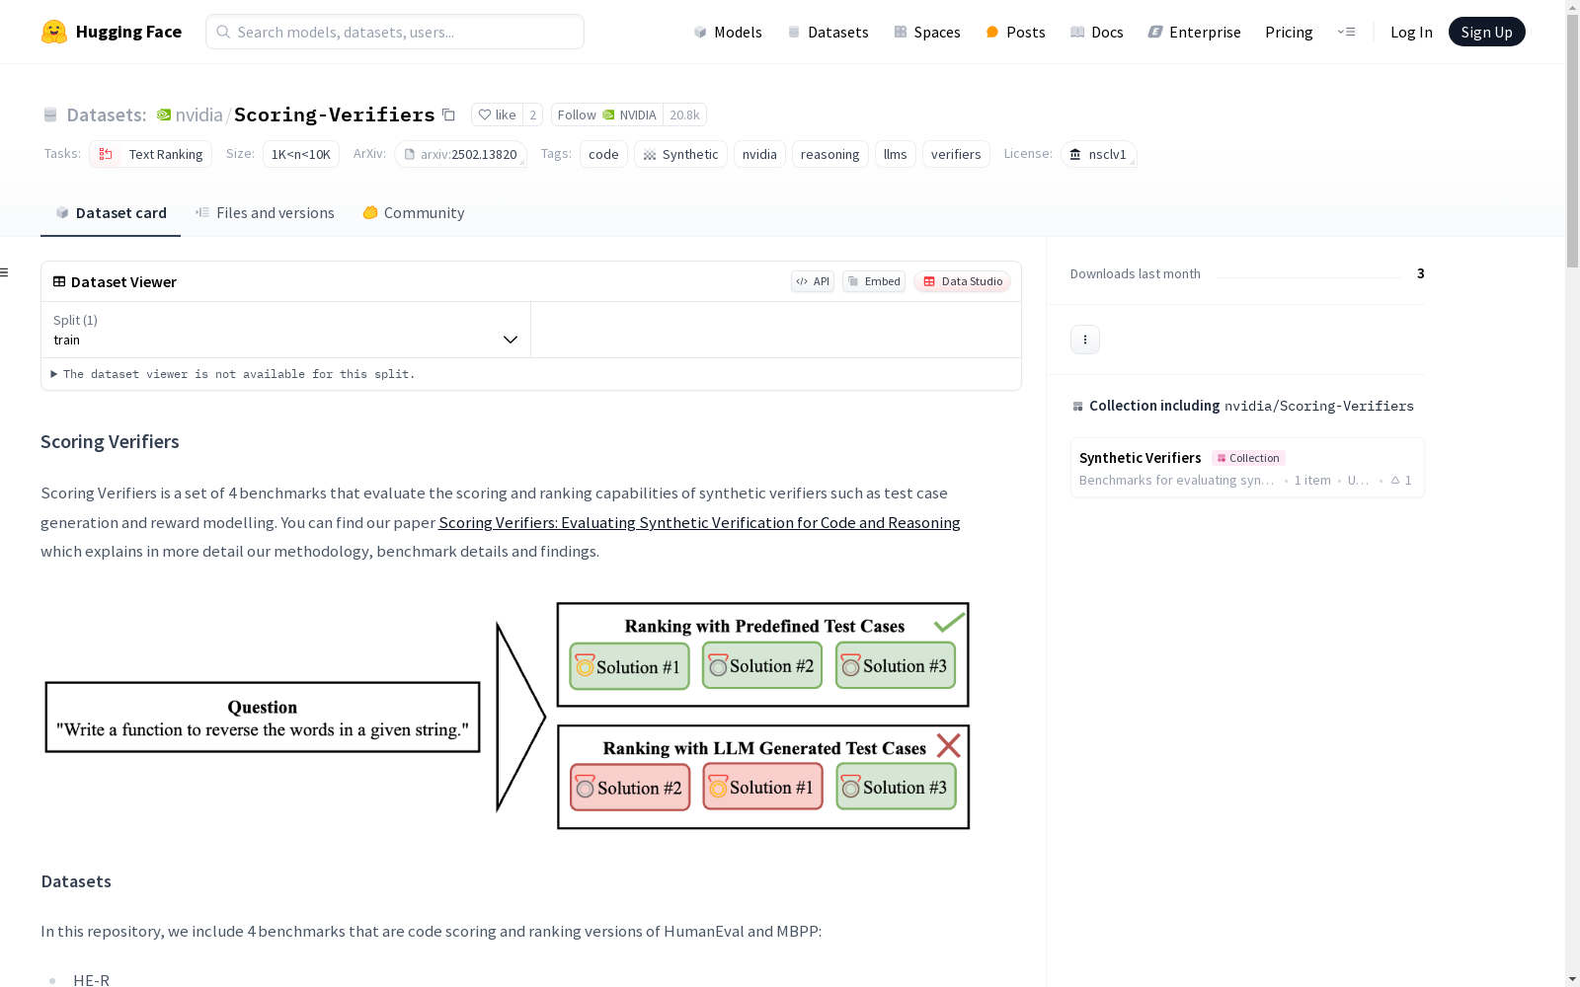This screenshot has height=987, width=1580.
Task: Click the Embed button
Action: [x=874, y=281]
